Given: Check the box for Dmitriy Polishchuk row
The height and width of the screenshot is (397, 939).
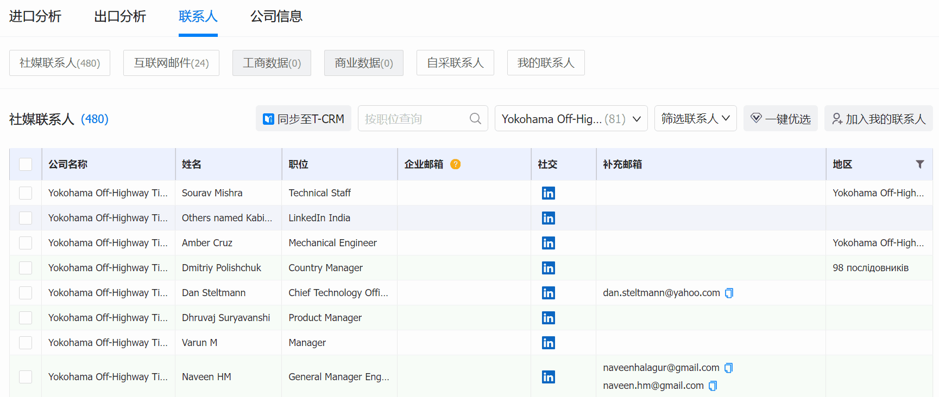Looking at the screenshot, I should click(x=26, y=268).
